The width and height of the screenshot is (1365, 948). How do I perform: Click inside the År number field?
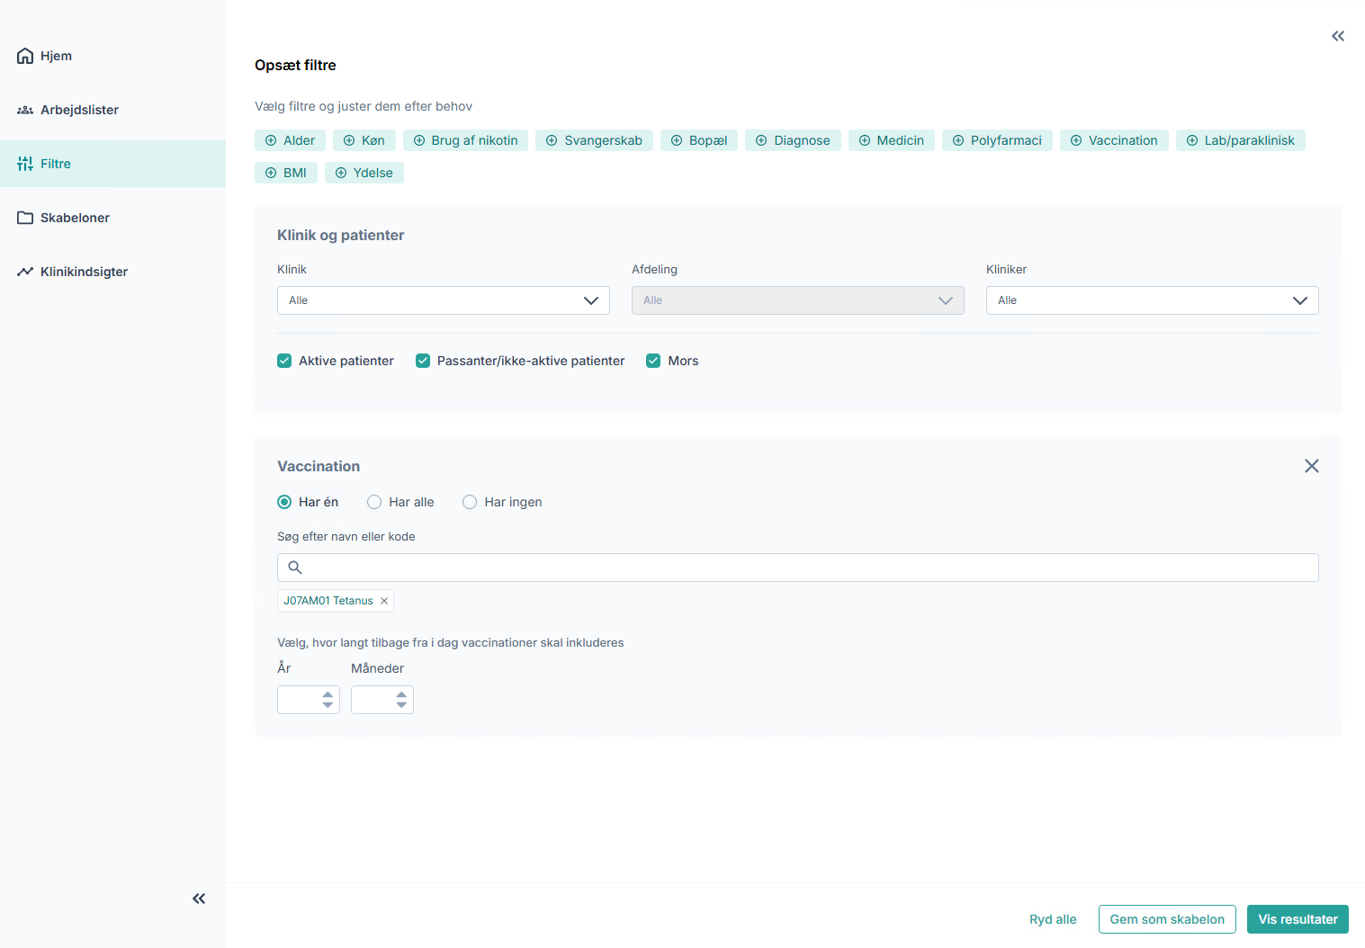click(309, 700)
